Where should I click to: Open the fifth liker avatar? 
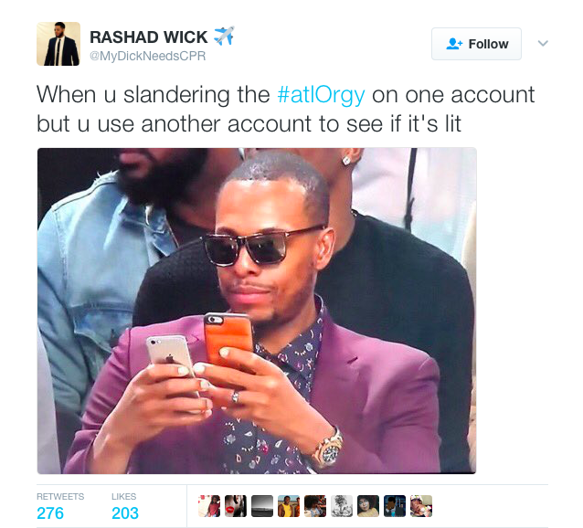(315, 506)
